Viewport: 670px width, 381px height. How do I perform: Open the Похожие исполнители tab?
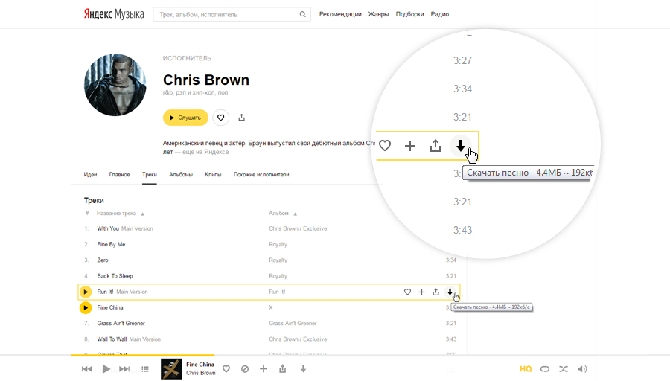261,174
